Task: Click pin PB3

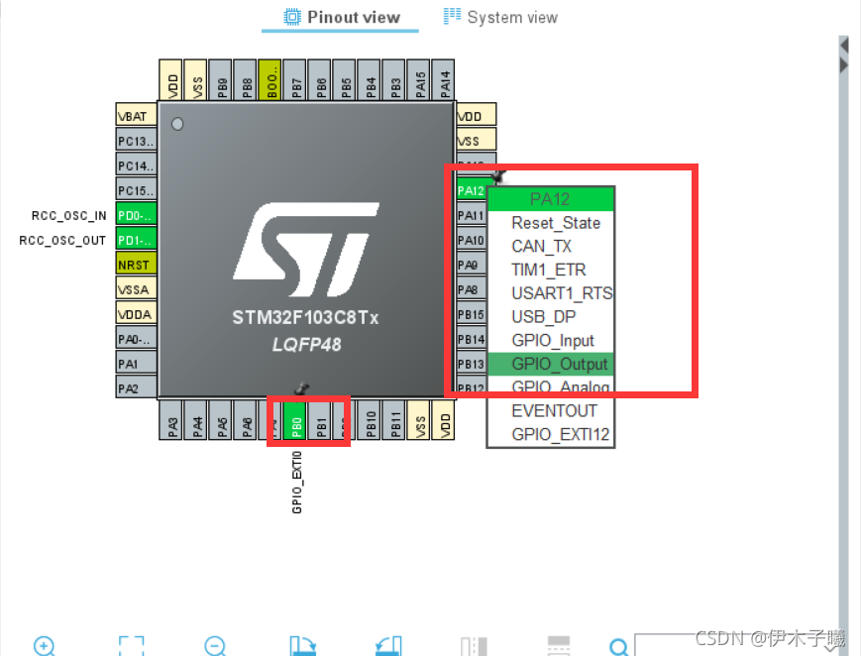Action: (x=394, y=80)
